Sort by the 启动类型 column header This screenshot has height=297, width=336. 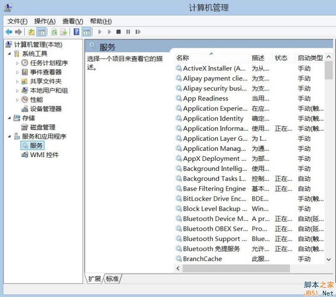pyautogui.click(x=310, y=58)
